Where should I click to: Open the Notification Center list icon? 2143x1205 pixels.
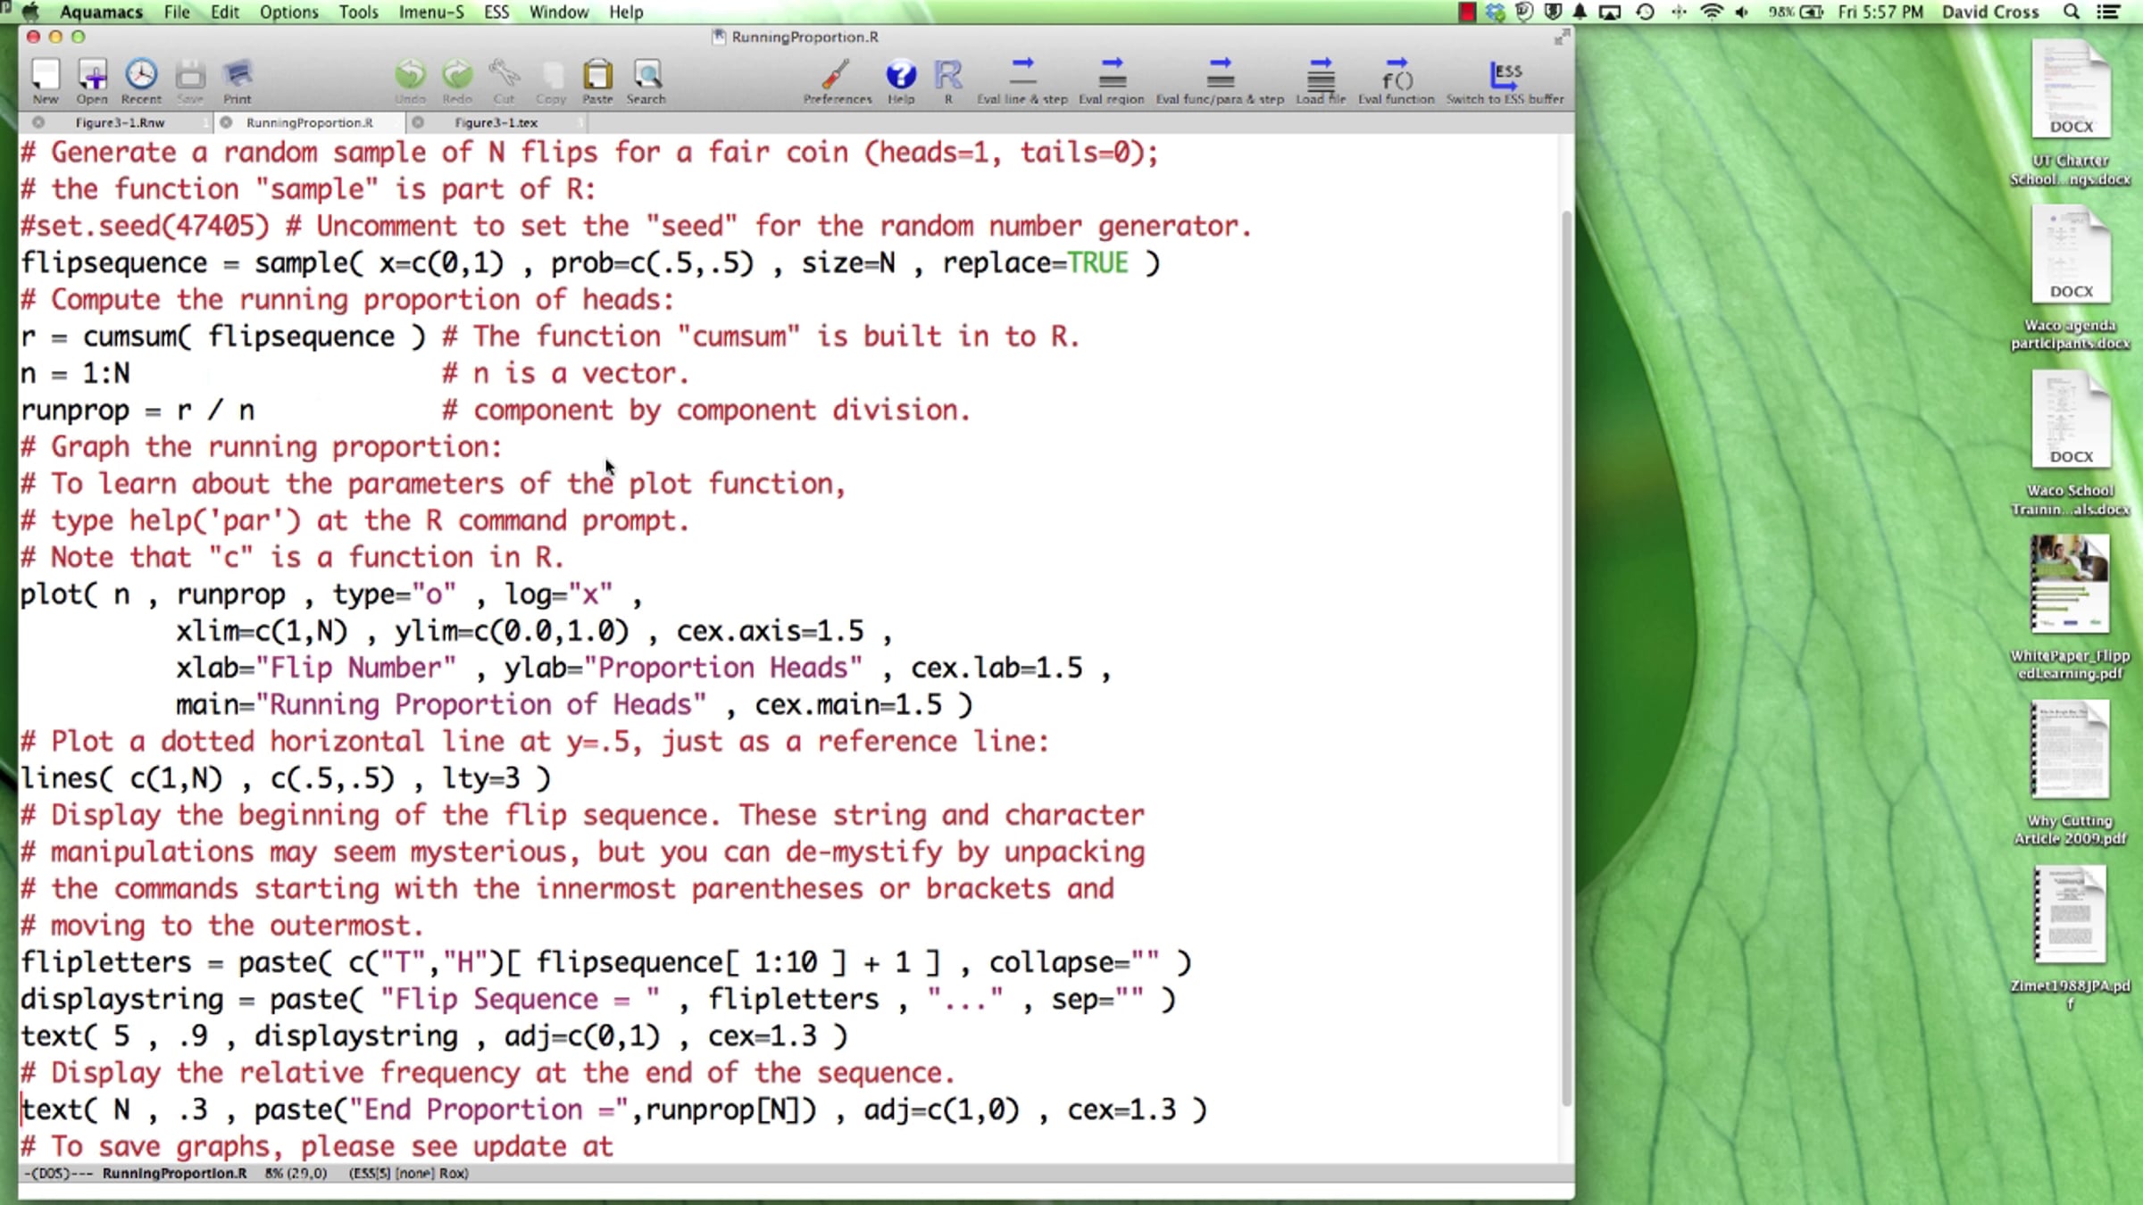2109,12
